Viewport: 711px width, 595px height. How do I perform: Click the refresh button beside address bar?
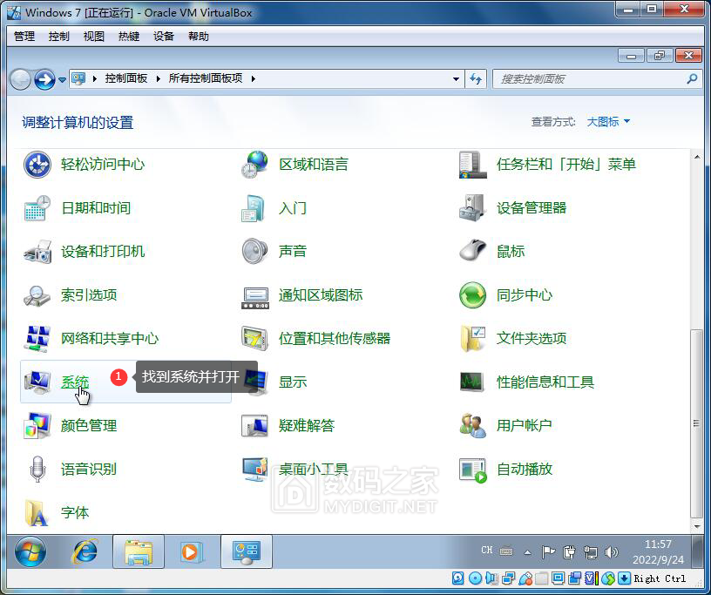[476, 78]
